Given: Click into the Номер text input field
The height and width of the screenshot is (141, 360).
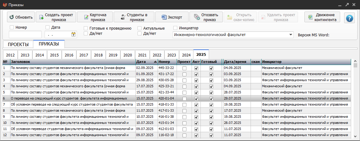Looking at the screenshot, I should [x=25, y=34].
